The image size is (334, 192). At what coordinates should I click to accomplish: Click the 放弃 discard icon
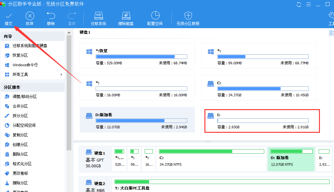[x=30, y=16]
